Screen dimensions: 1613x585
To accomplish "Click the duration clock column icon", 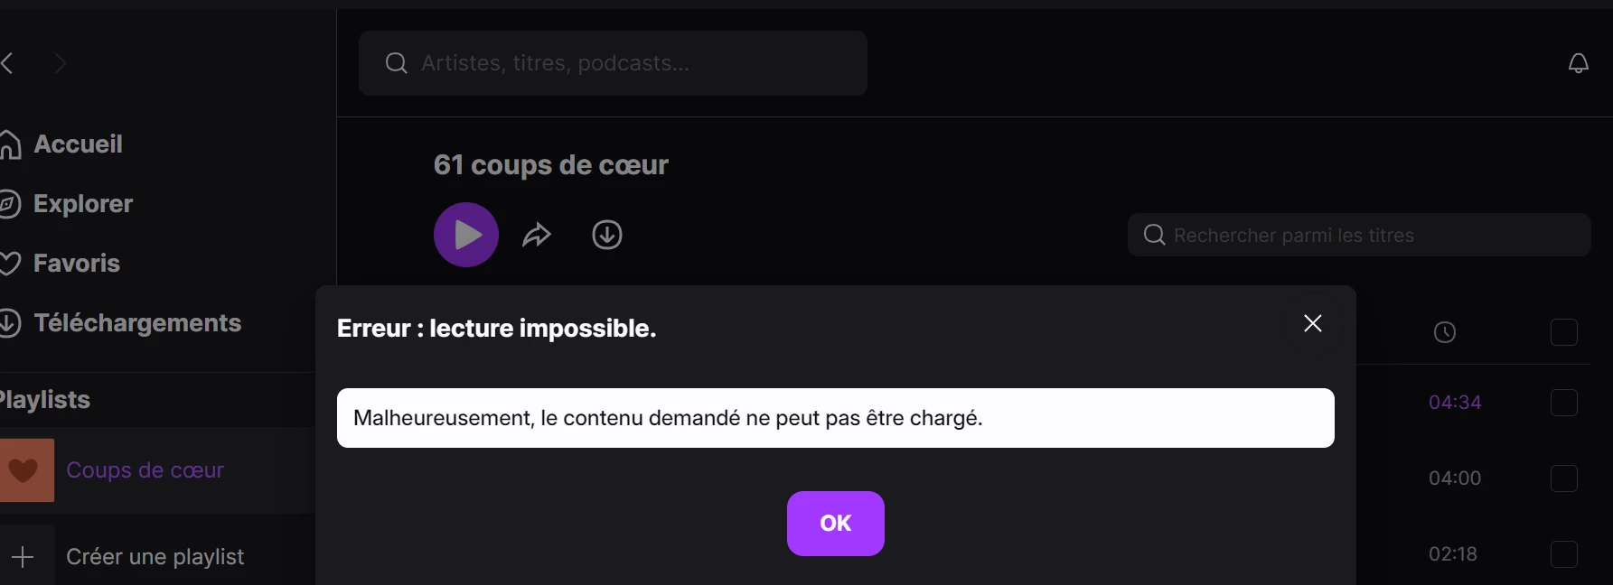I will 1445,332.
